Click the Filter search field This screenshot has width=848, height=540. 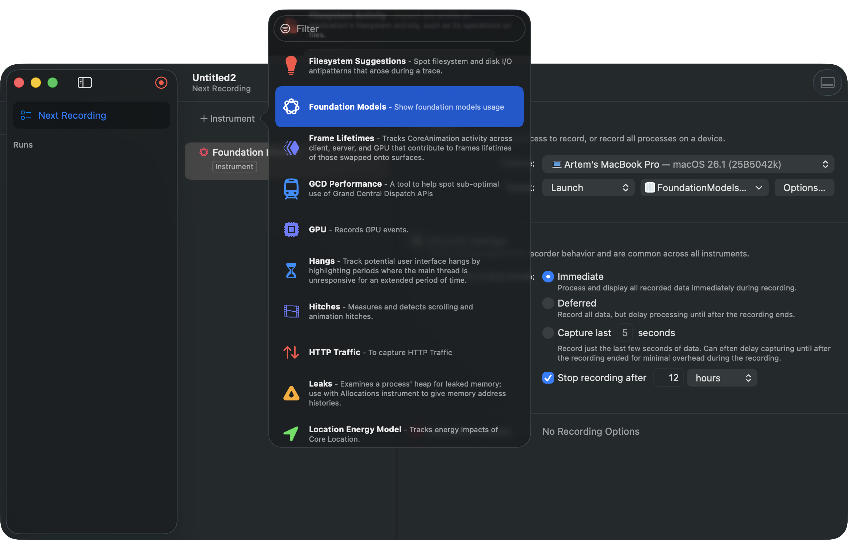399,28
